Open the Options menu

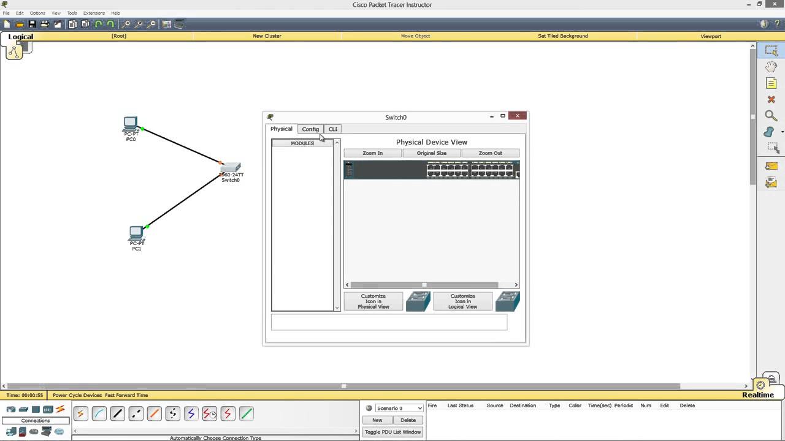pos(37,13)
